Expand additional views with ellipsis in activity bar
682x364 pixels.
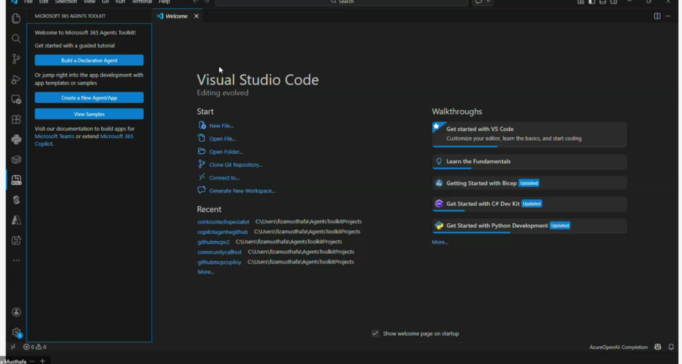(16, 261)
